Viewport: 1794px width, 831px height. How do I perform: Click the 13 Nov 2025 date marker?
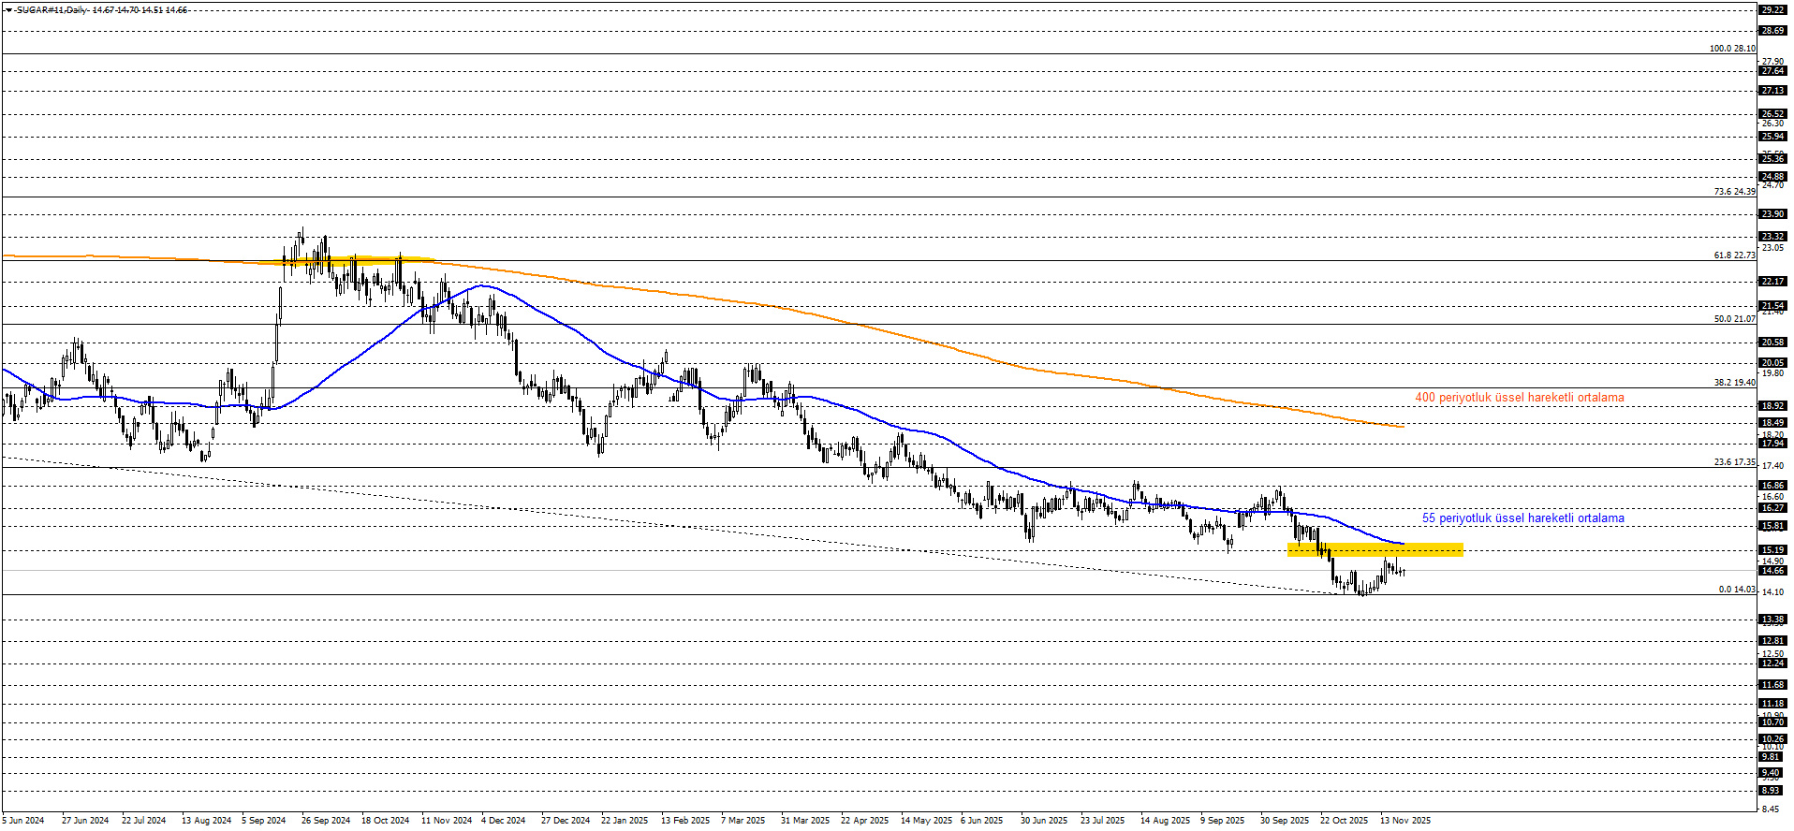[1405, 821]
